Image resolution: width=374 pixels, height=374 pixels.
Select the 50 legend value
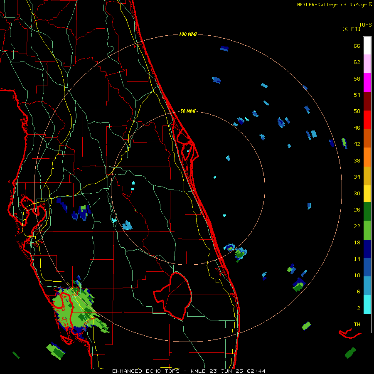357,111
